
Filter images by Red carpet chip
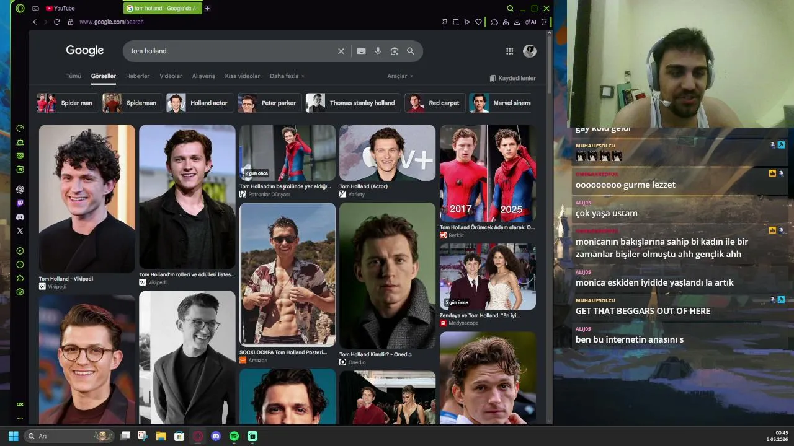click(x=434, y=103)
